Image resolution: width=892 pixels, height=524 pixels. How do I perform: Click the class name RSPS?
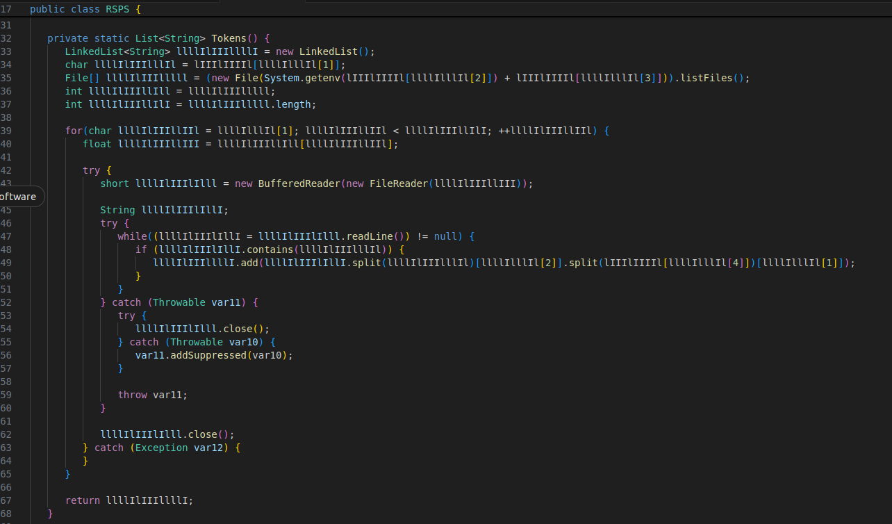pyautogui.click(x=118, y=10)
